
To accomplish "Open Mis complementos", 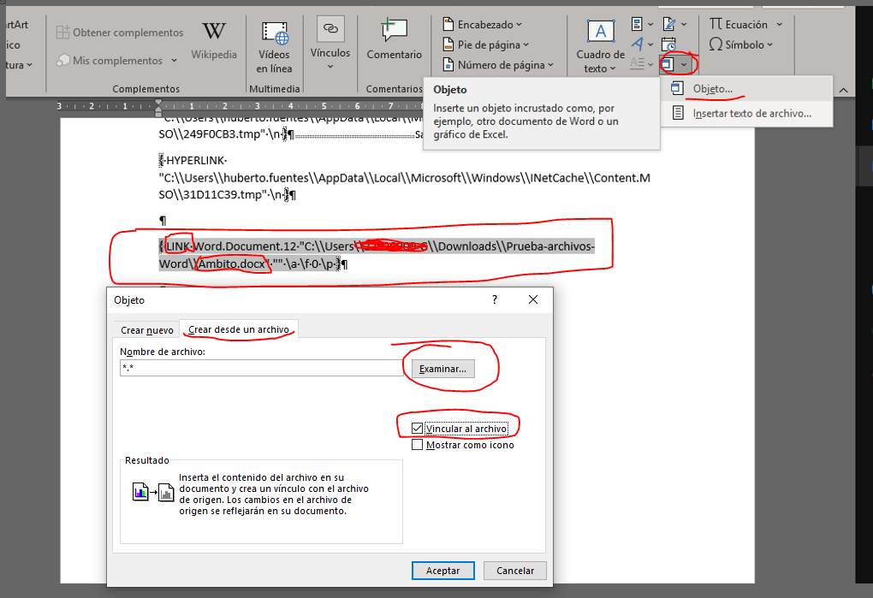I will pos(117,60).
